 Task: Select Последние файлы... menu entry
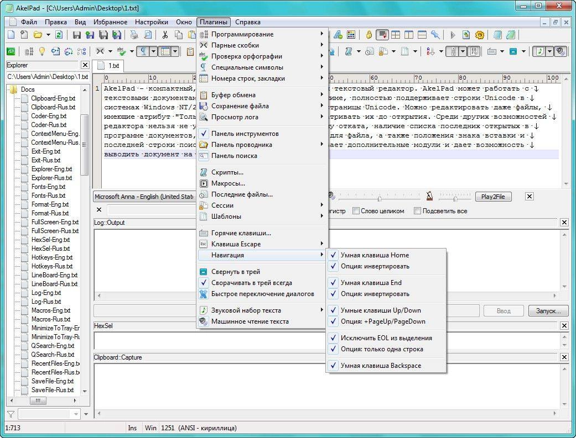click(262, 194)
